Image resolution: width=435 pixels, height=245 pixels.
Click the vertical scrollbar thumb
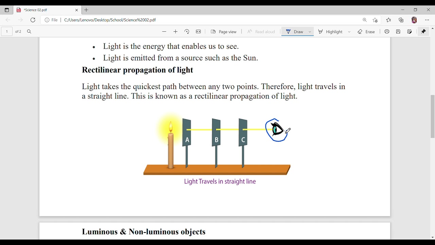coord(432,116)
